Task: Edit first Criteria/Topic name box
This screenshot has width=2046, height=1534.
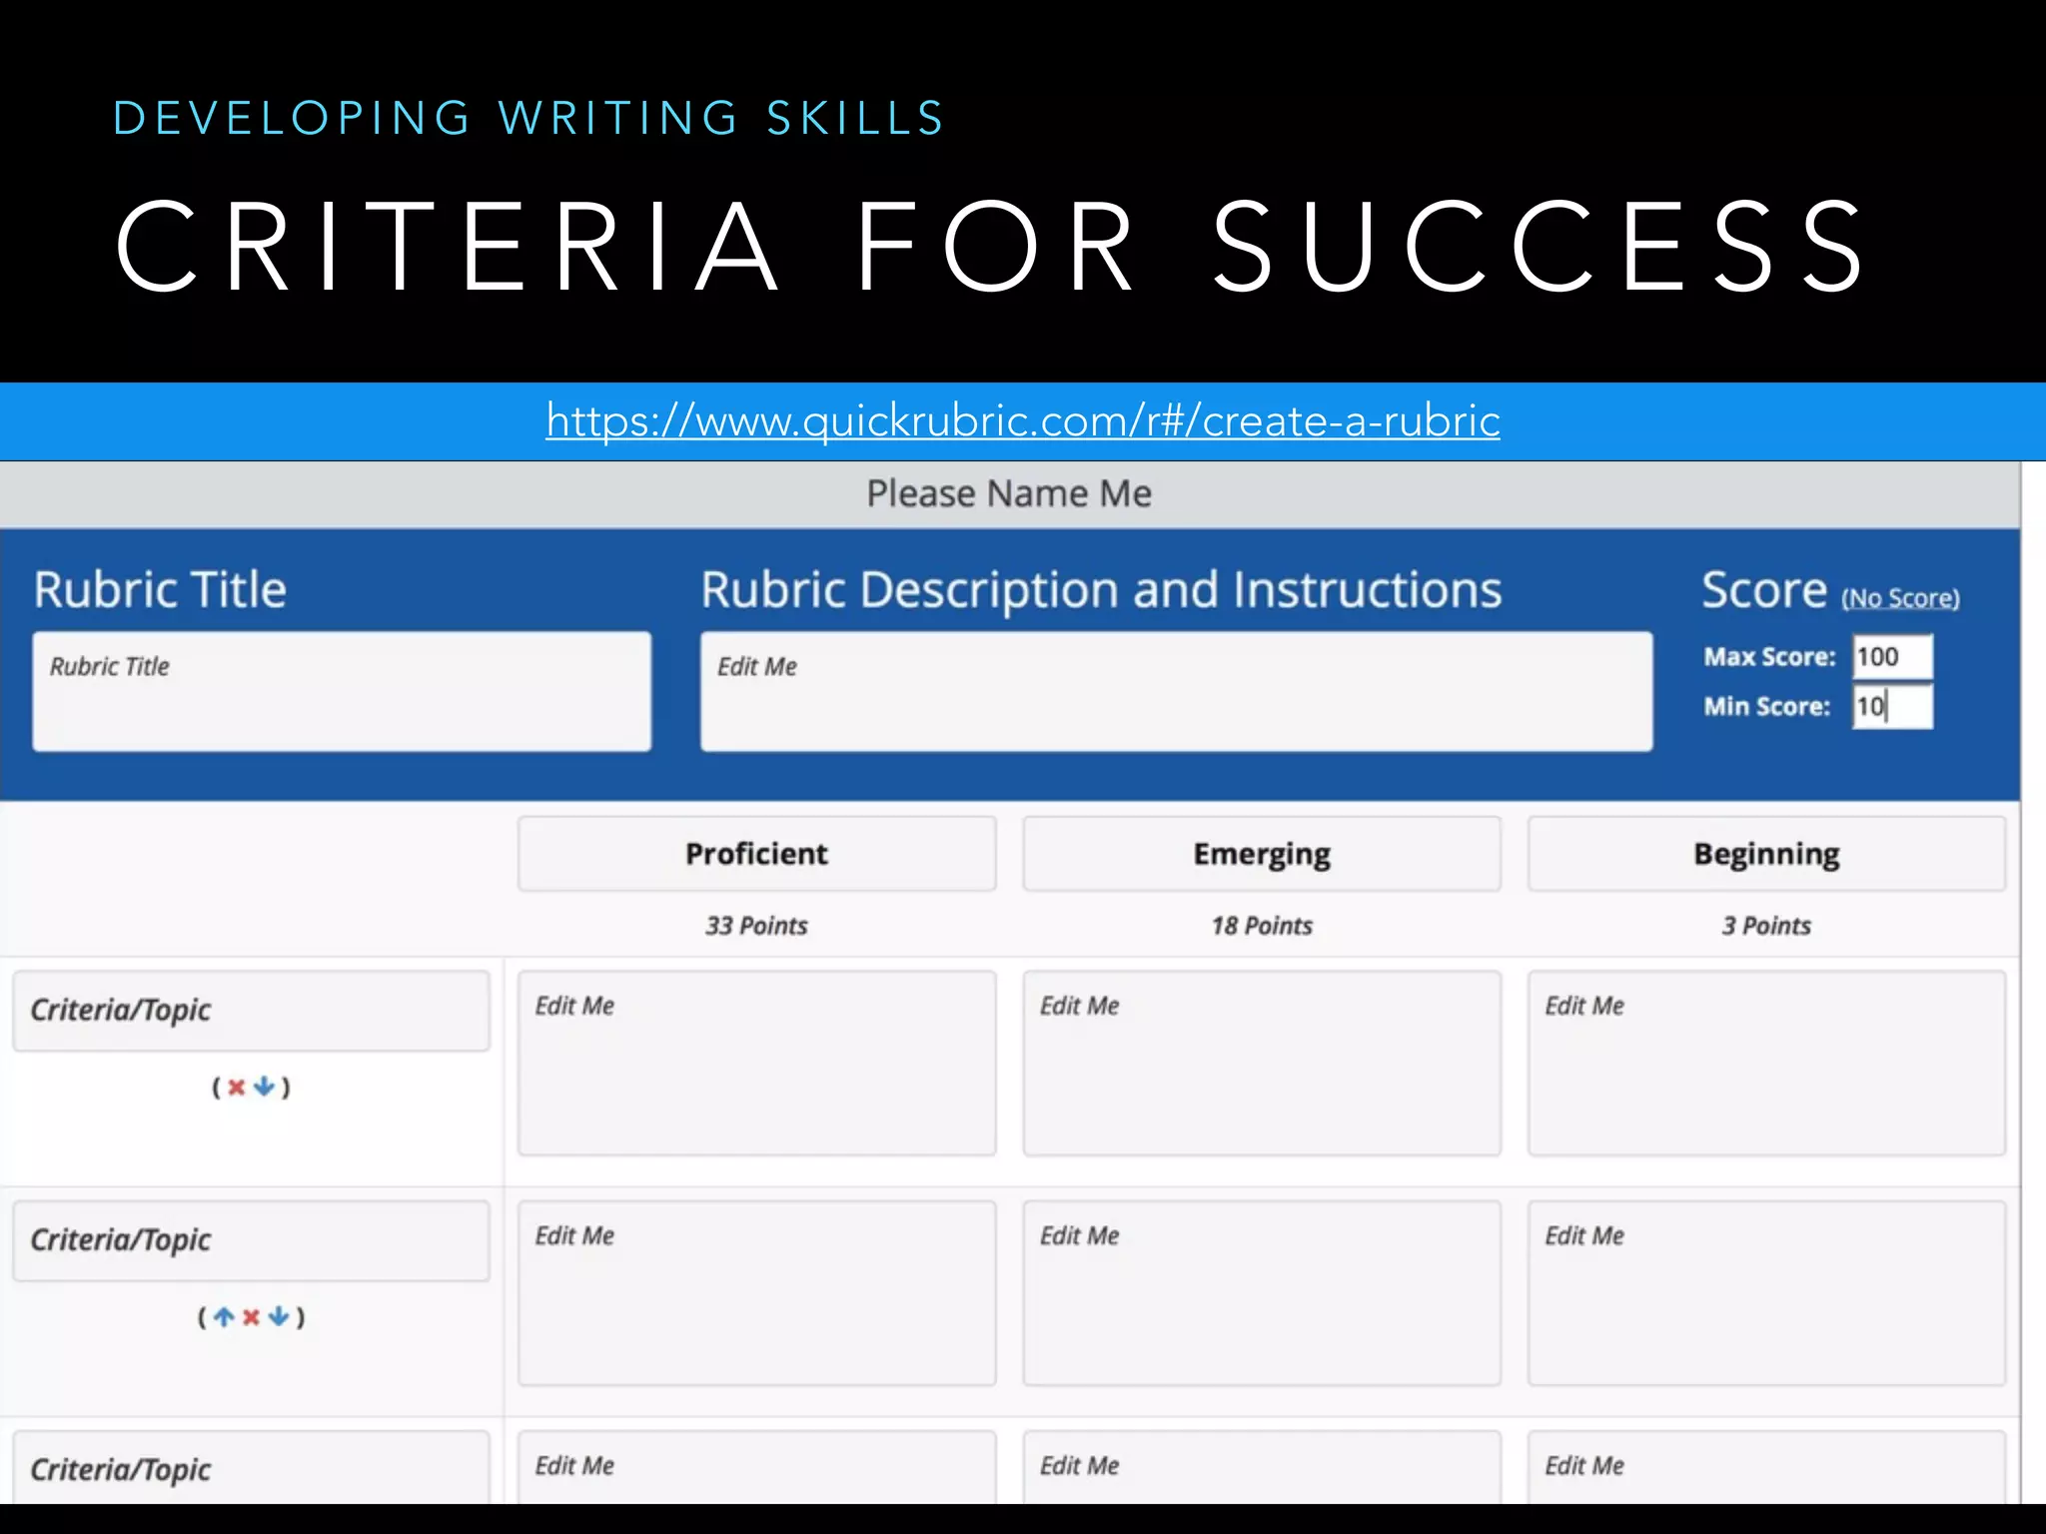Action: [251, 1011]
